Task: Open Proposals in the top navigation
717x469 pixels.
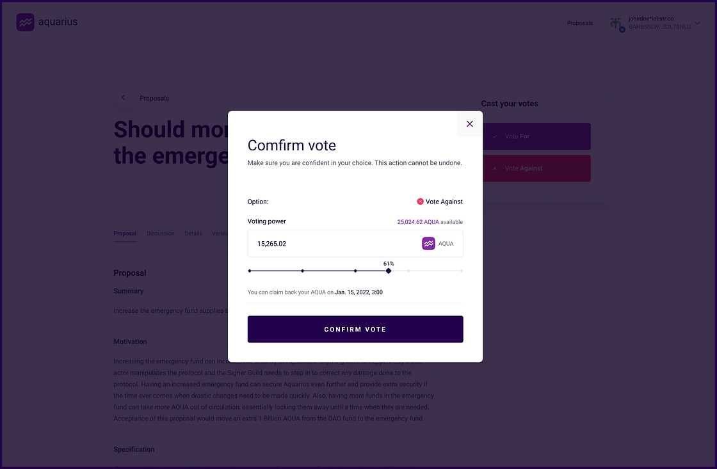Action: click(x=579, y=23)
